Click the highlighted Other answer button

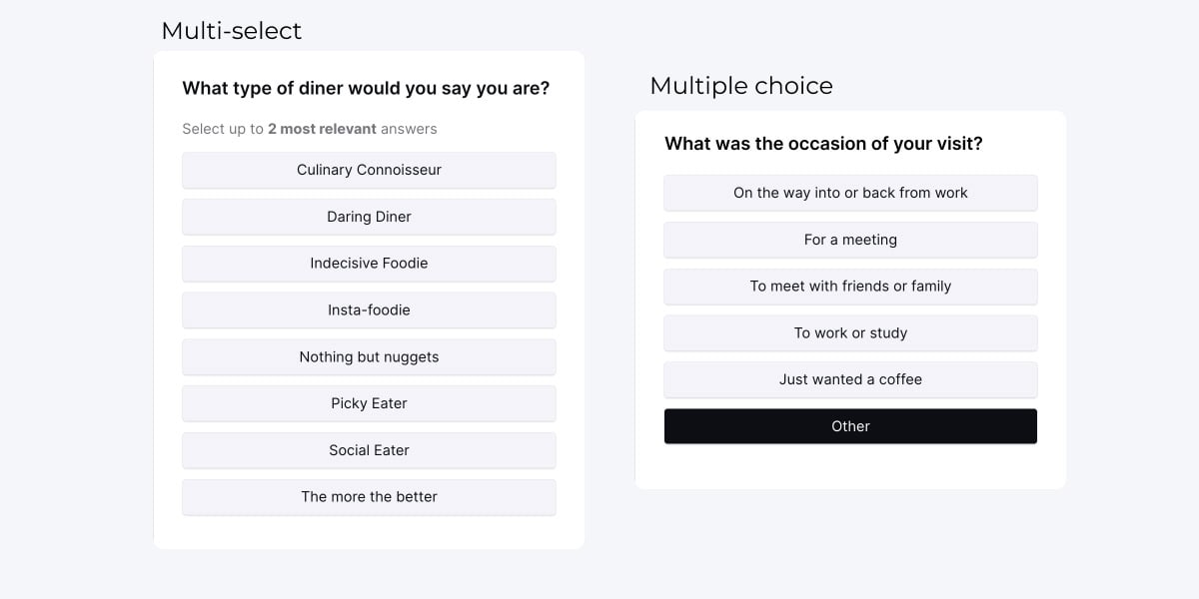(x=850, y=426)
